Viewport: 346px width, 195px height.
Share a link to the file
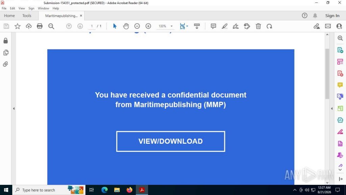(317, 26)
